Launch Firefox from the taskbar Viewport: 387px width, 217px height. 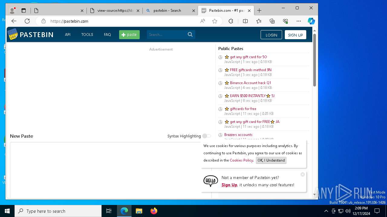coord(154,211)
